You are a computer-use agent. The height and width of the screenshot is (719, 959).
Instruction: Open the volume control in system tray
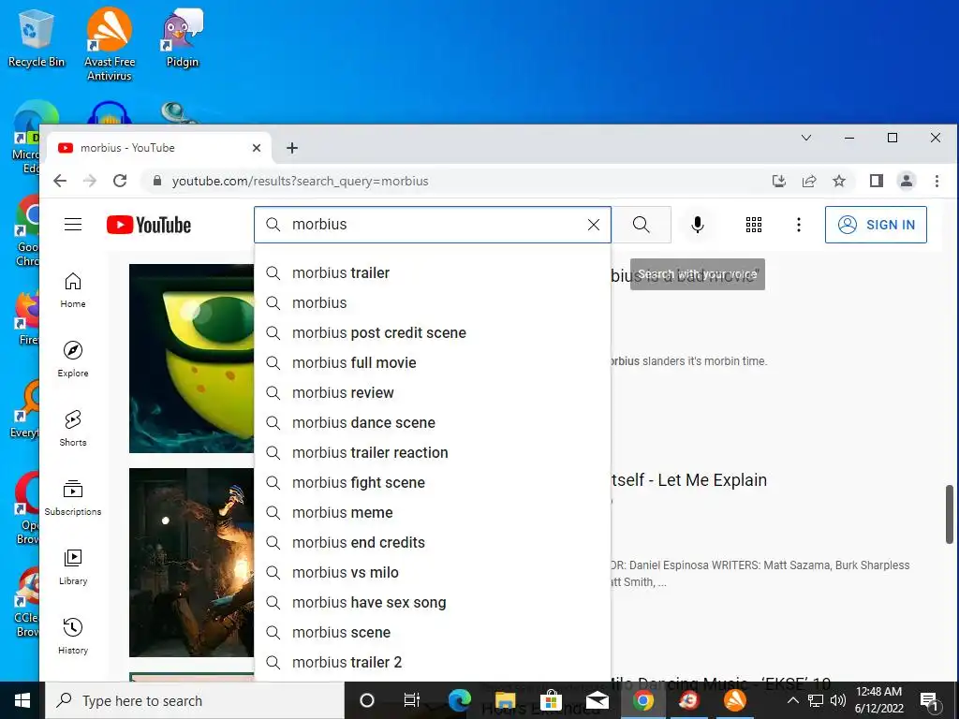click(x=838, y=700)
